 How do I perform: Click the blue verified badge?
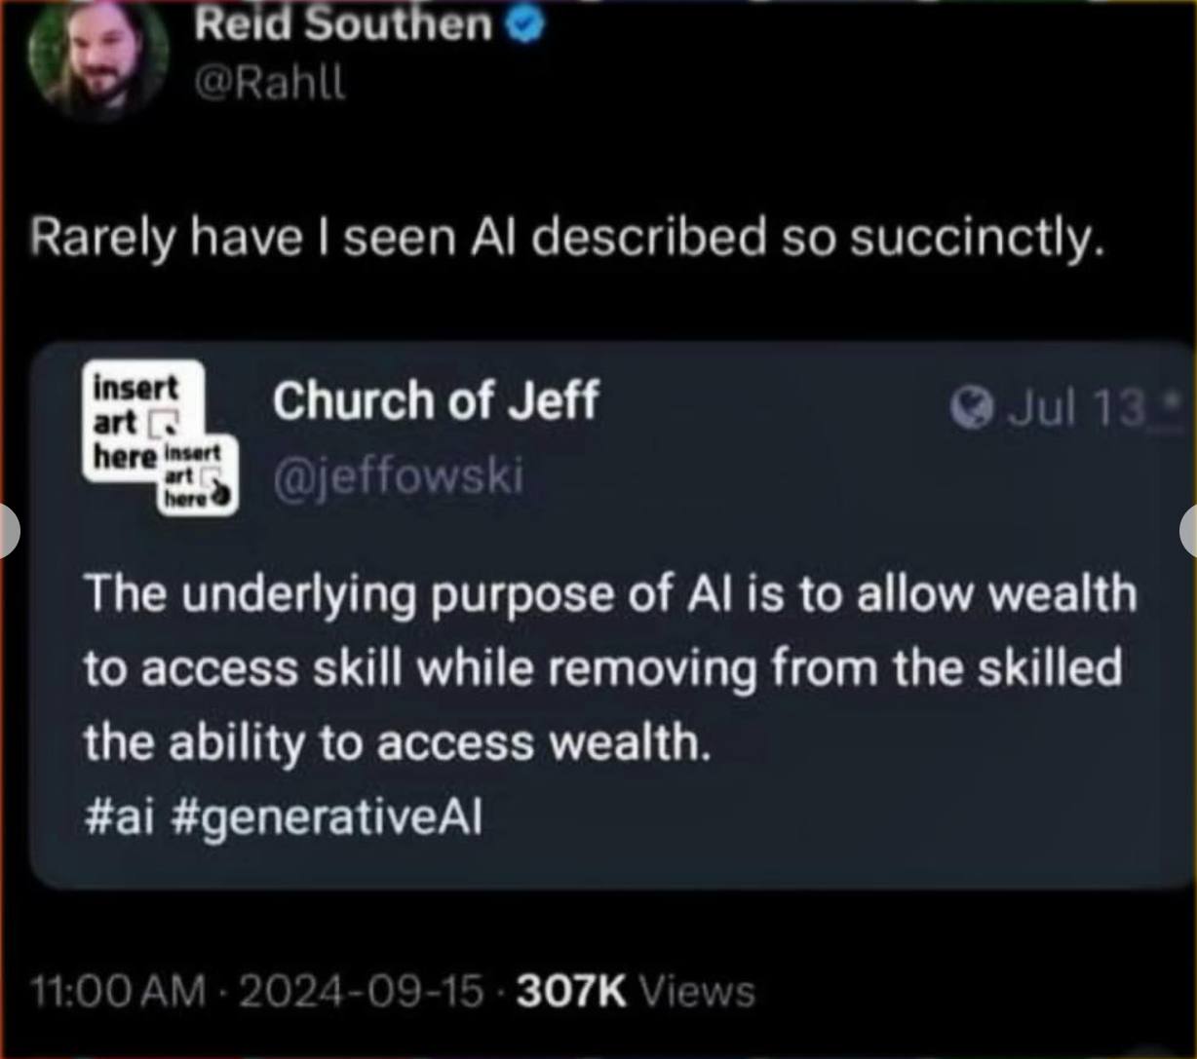click(x=525, y=25)
